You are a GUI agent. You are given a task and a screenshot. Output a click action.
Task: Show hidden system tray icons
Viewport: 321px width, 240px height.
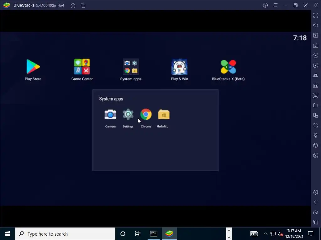[265, 234]
